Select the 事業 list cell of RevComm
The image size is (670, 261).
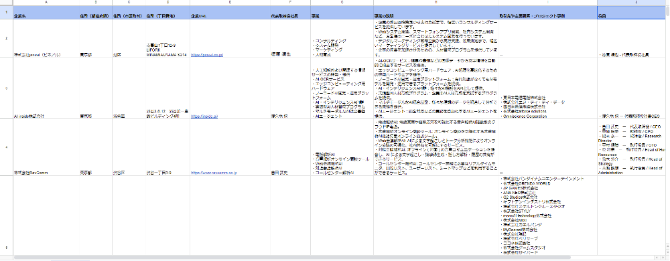[x=342, y=147]
